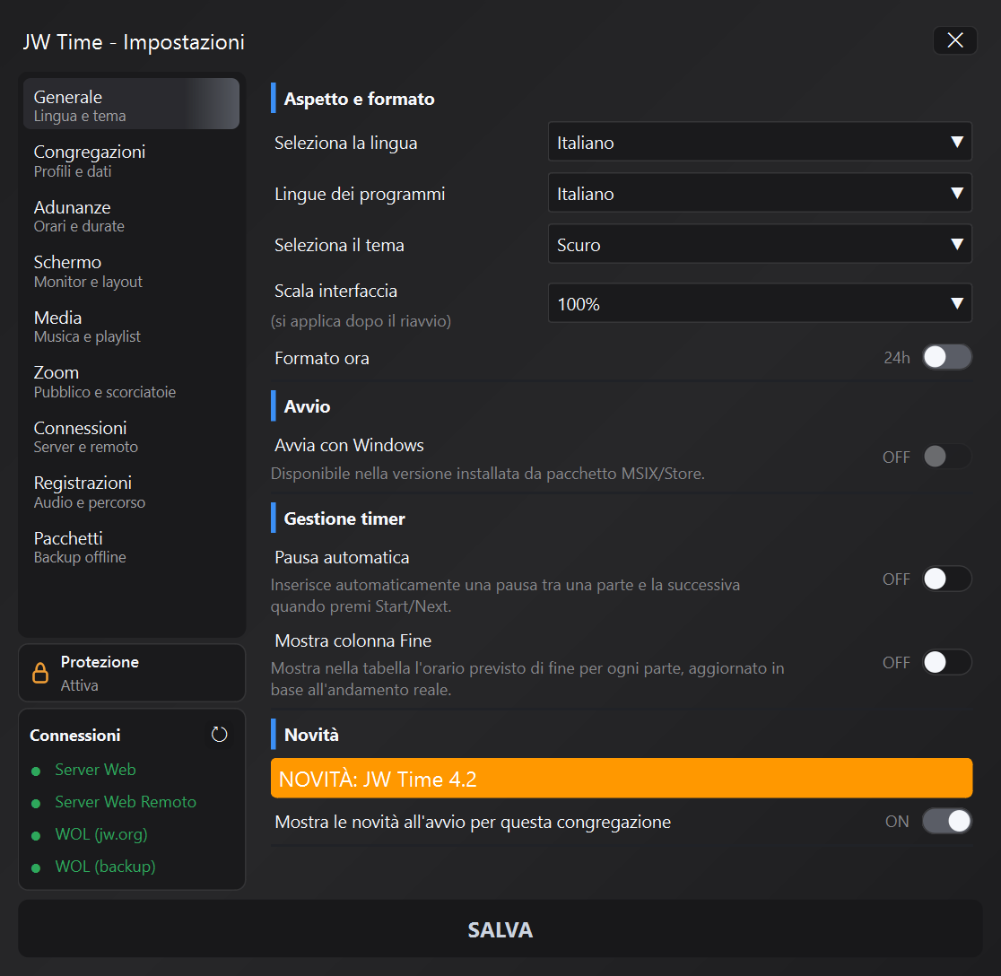Click the SALVA button
1001x976 pixels.
click(500, 928)
